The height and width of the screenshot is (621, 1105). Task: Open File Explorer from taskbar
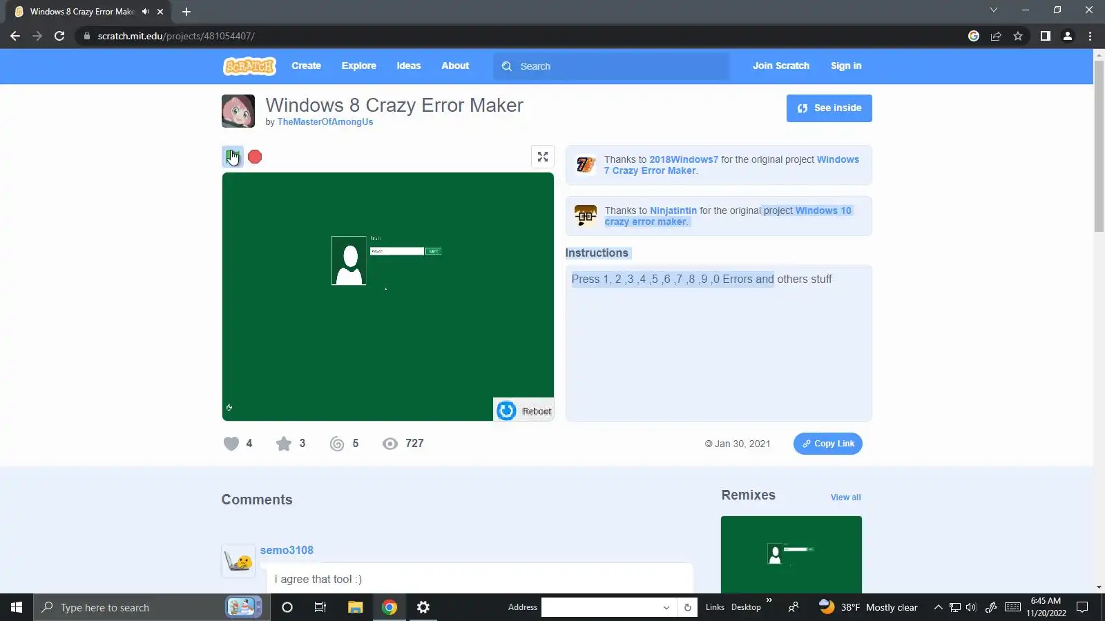(355, 607)
